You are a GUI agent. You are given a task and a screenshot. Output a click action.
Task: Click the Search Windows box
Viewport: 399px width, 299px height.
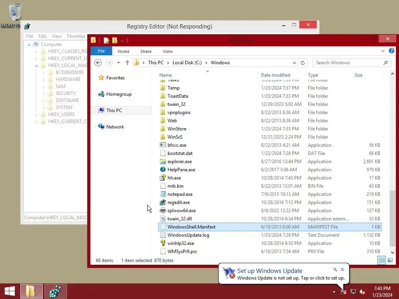click(x=351, y=63)
